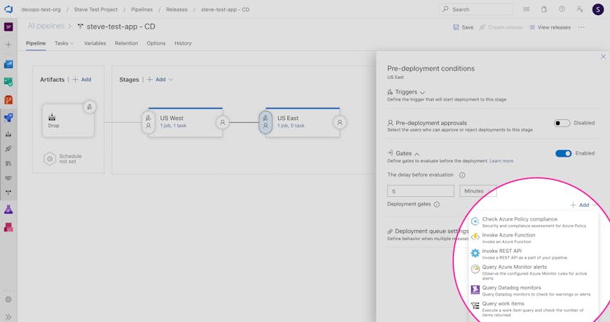Viewport: 610px width, 322px height.
Task: Select Query Azure Monitor alerts gate
Action: click(x=533, y=272)
